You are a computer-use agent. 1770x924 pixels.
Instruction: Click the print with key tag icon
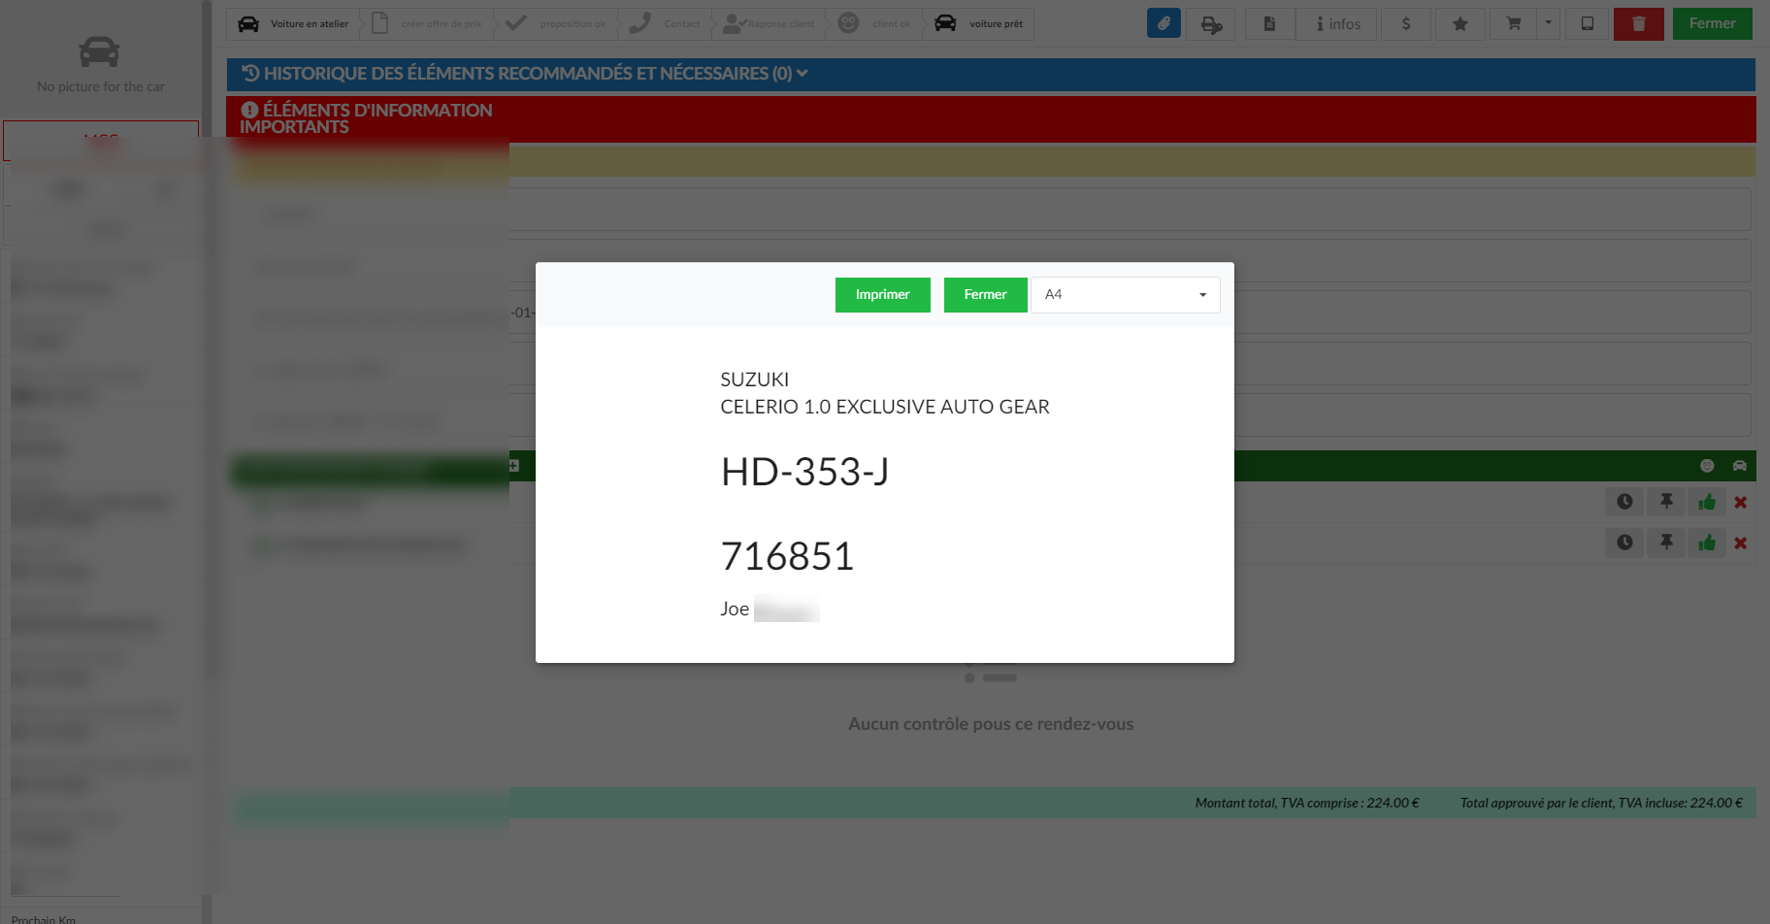[x=1210, y=24]
